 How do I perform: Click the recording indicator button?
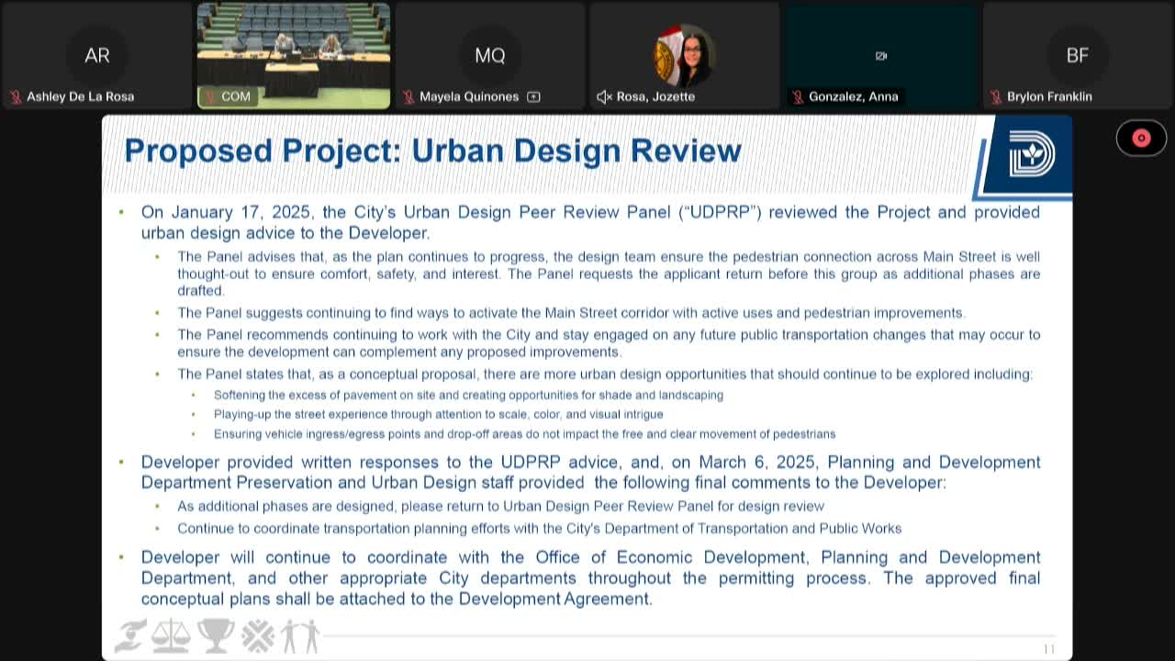1141,138
